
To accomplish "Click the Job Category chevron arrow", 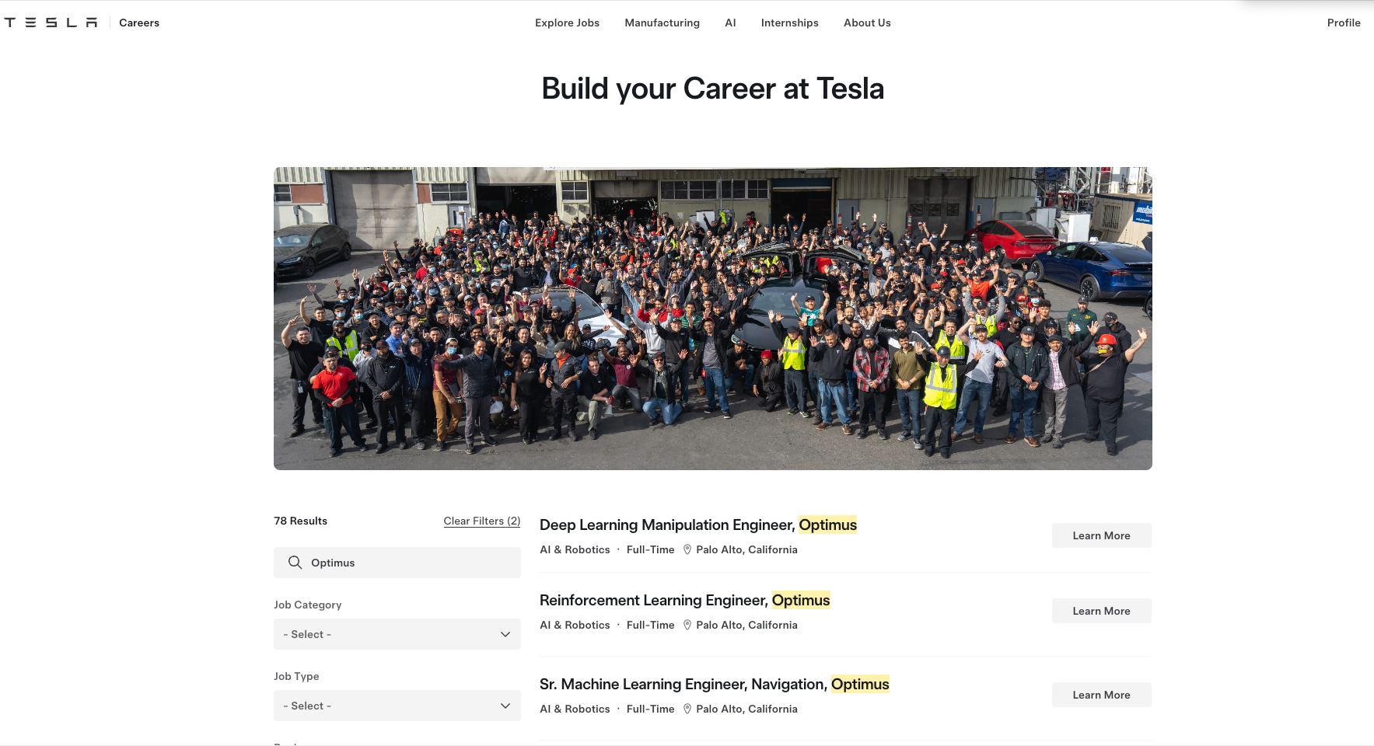I will click(x=505, y=634).
